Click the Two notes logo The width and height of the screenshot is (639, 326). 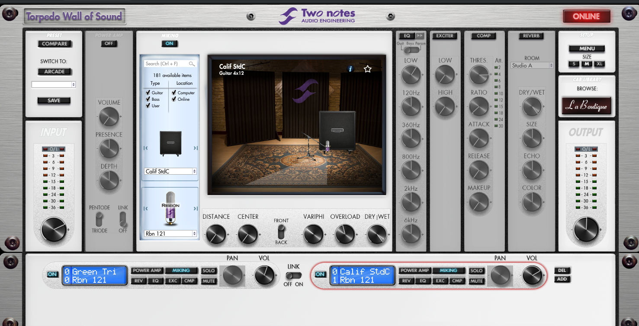[x=317, y=16]
